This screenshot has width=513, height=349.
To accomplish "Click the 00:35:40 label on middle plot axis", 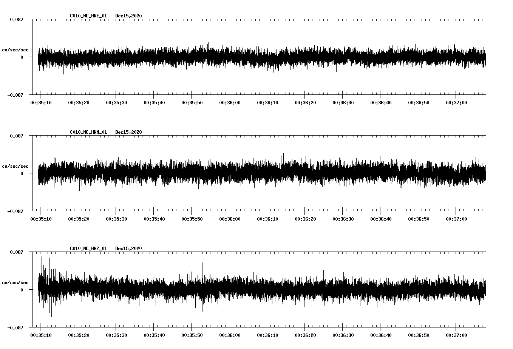I will tap(155, 218).
